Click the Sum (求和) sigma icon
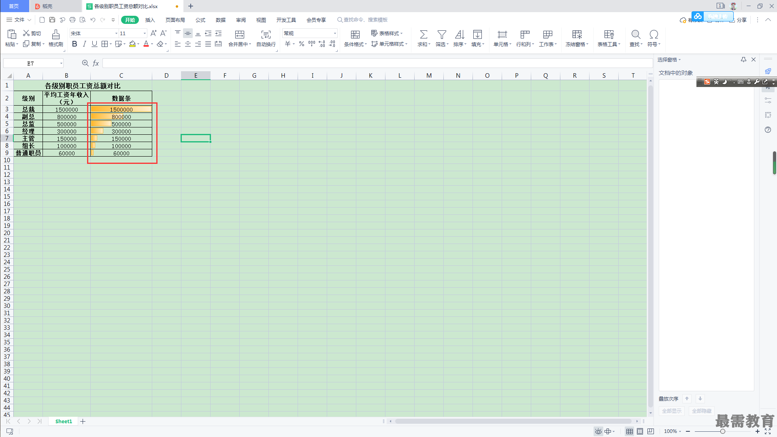777x437 pixels. coord(424,34)
